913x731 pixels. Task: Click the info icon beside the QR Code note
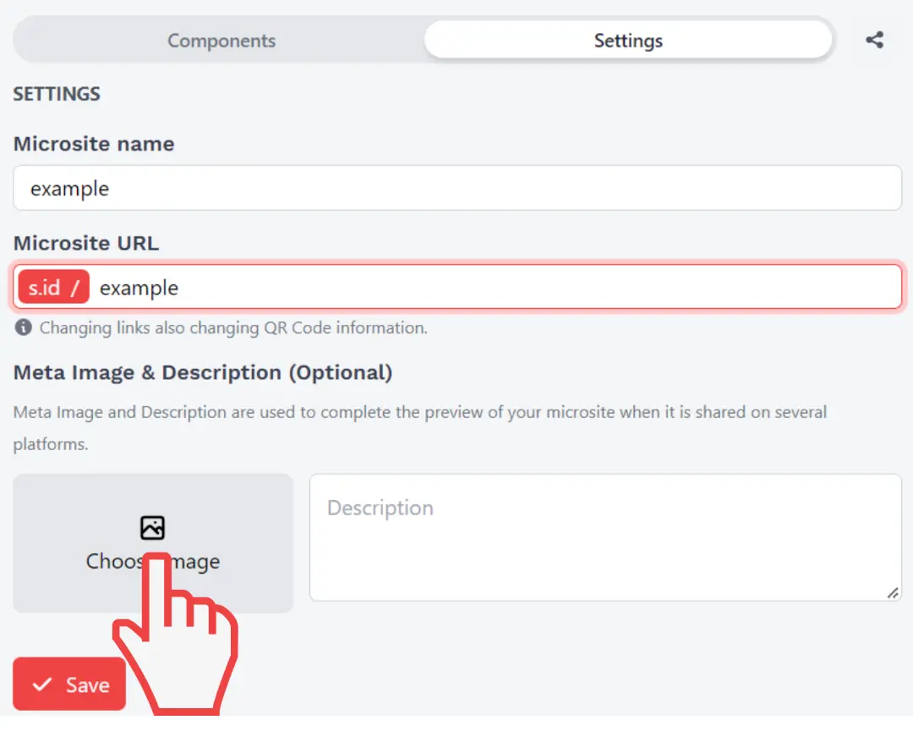[x=24, y=327]
